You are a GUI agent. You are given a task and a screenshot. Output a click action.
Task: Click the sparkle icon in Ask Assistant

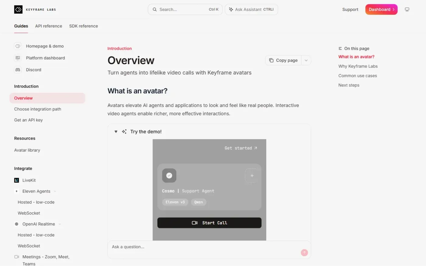click(x=231, y=9)
